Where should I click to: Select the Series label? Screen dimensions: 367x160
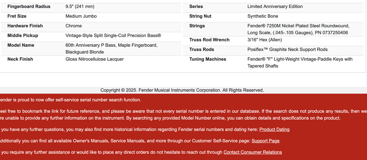pyautogui.click(x=196, y=7)
